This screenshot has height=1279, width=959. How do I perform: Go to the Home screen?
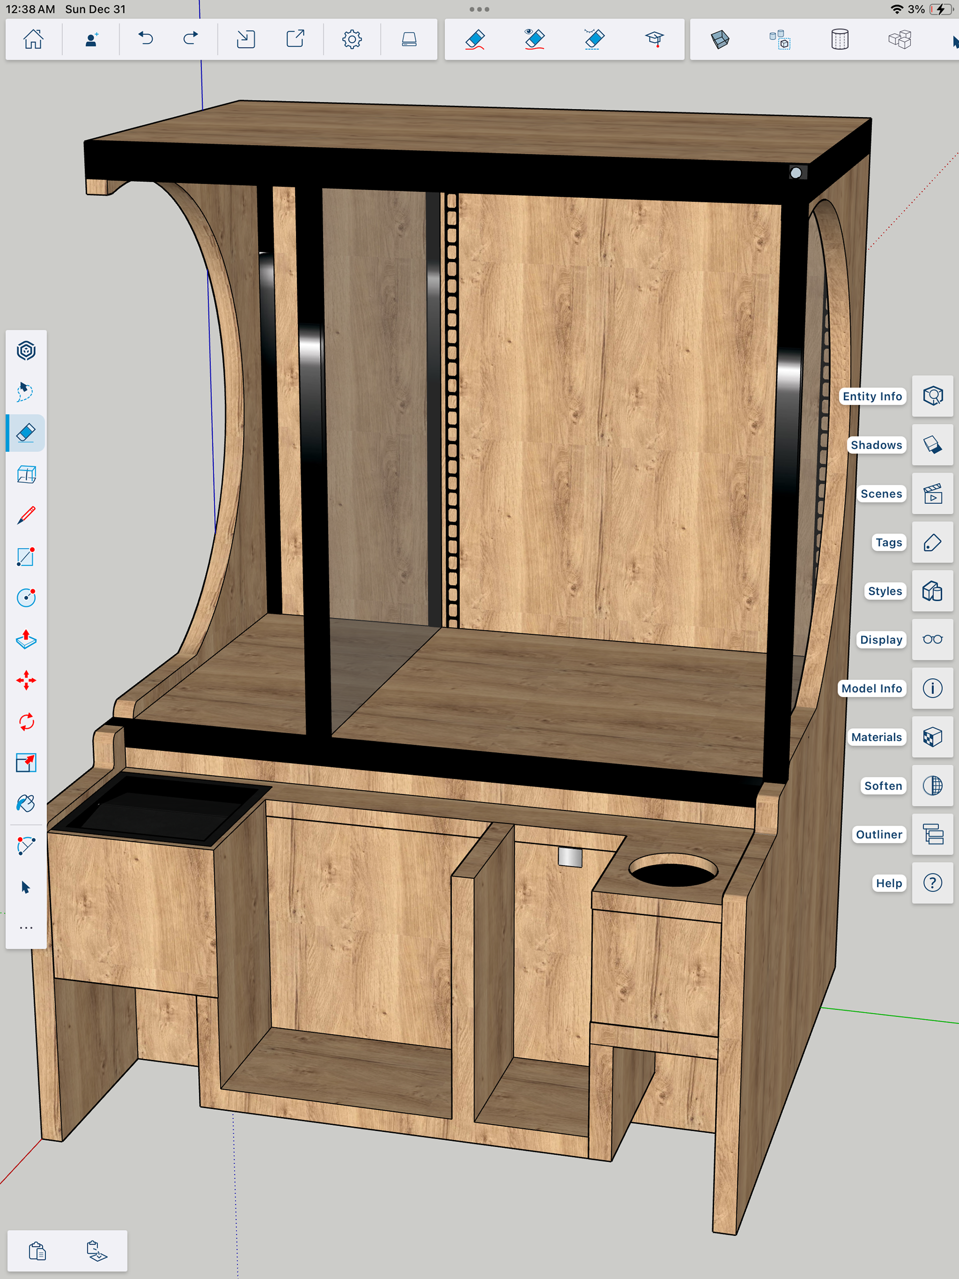(33, 39)
